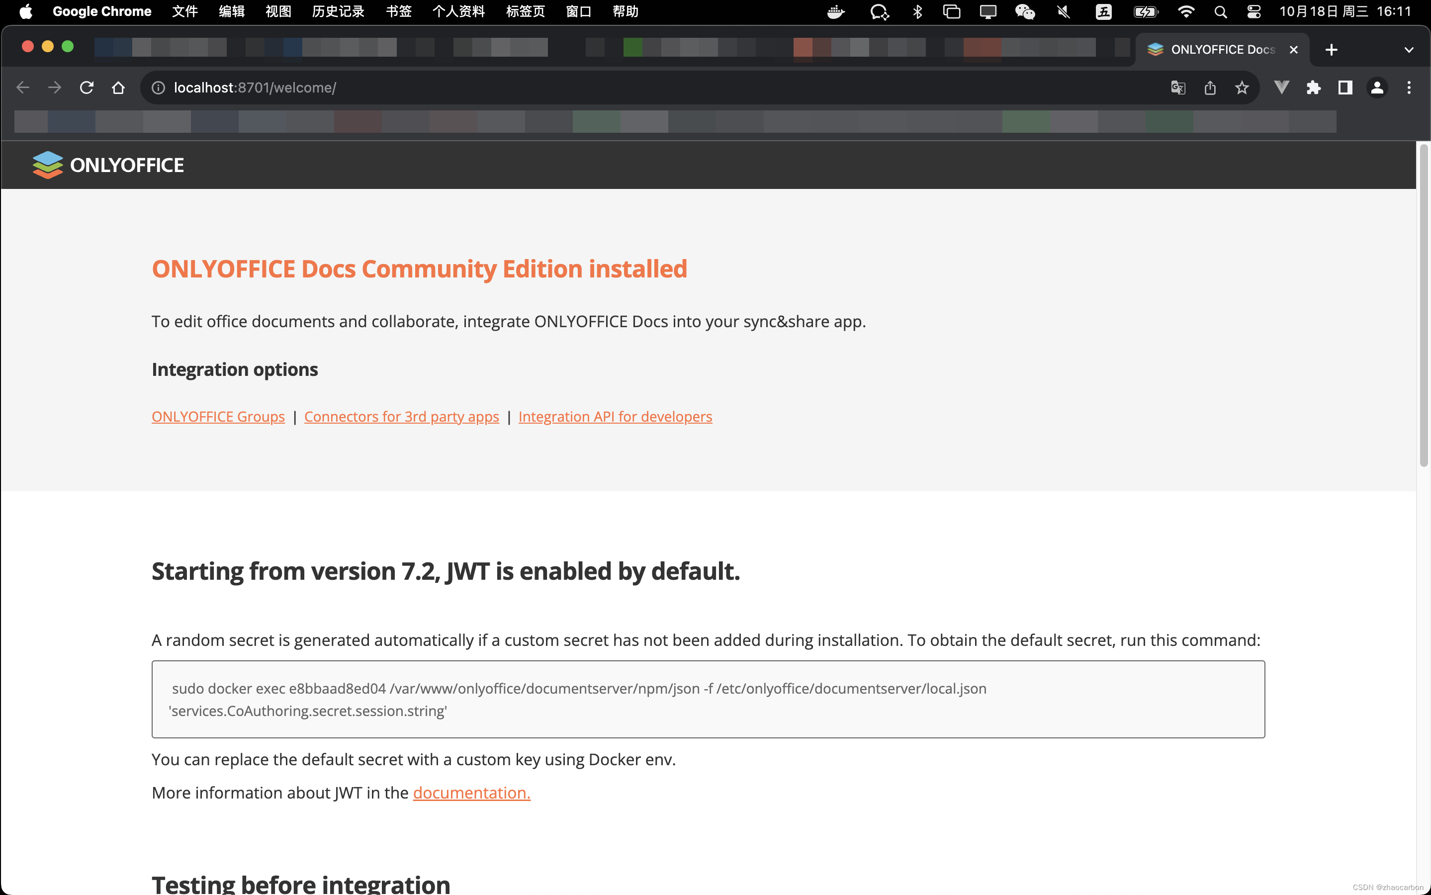This screenshot has height=895, width=1431.
Task: Open a new tab with plus button
Action: (x=1332, y=50)
